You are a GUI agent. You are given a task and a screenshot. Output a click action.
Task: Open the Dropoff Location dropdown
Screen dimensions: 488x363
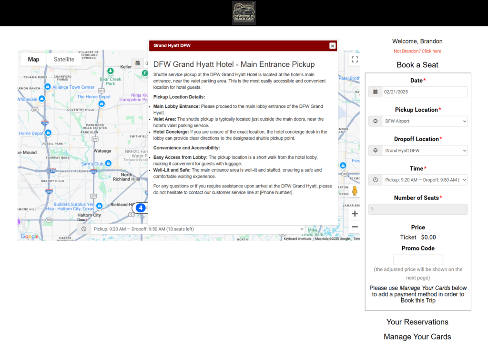(425, 151)
